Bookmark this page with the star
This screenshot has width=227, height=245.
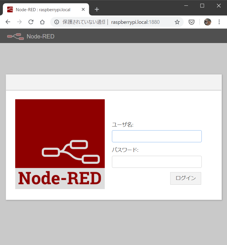[177, 22]
